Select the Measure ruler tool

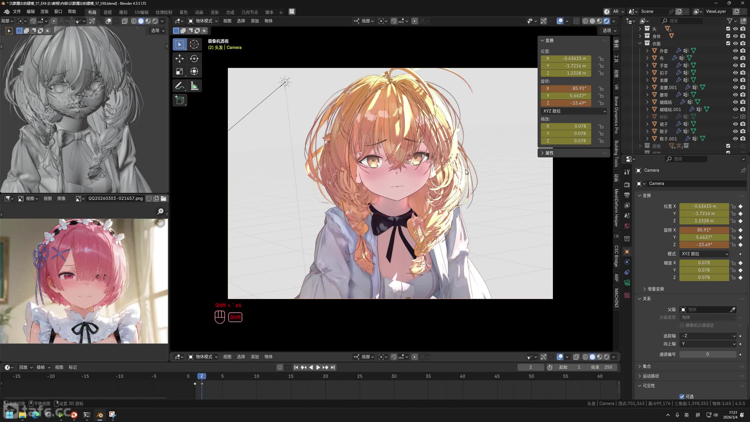pyautogui.click(x=194, y=86)
